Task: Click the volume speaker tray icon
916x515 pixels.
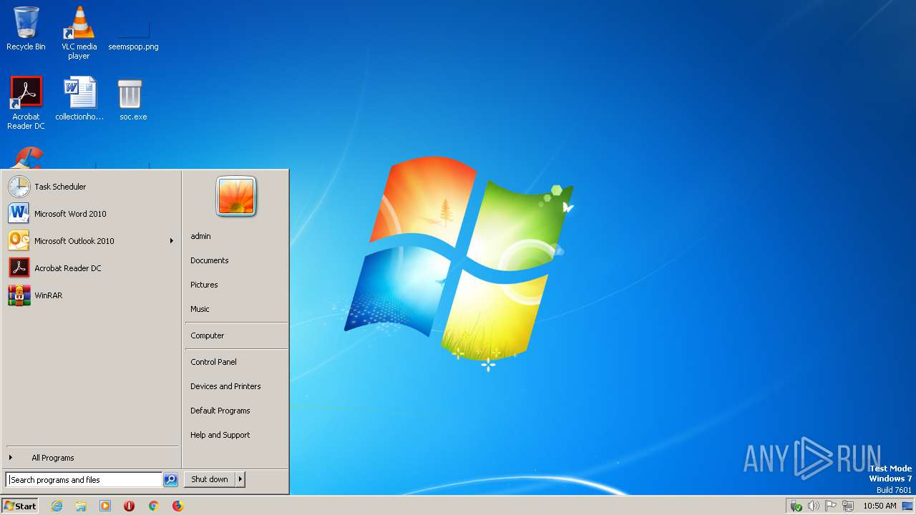Action: click(x=814, y=506)
